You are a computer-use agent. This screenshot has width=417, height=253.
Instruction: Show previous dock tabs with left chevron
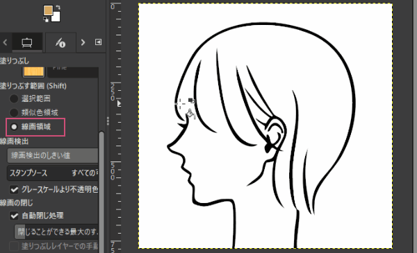5,42
